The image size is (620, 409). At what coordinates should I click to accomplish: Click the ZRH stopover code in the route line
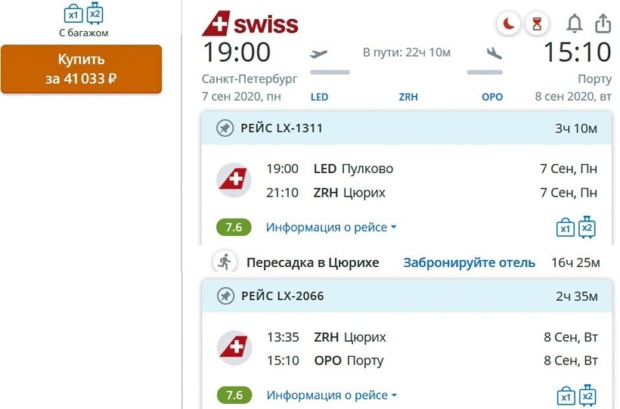[x=408, y=97]
